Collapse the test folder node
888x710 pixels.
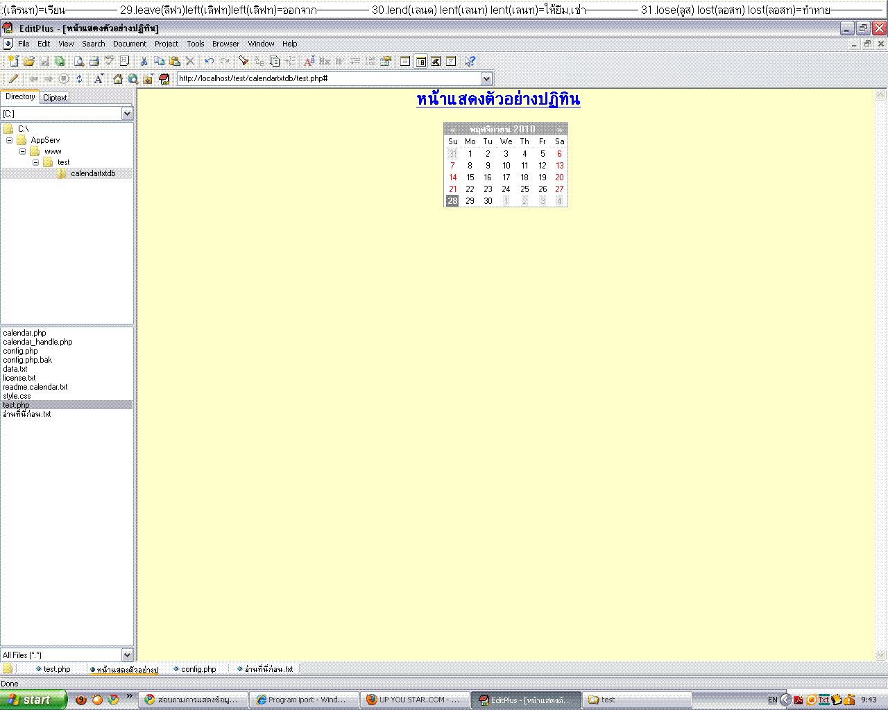[x=35, y=162]
